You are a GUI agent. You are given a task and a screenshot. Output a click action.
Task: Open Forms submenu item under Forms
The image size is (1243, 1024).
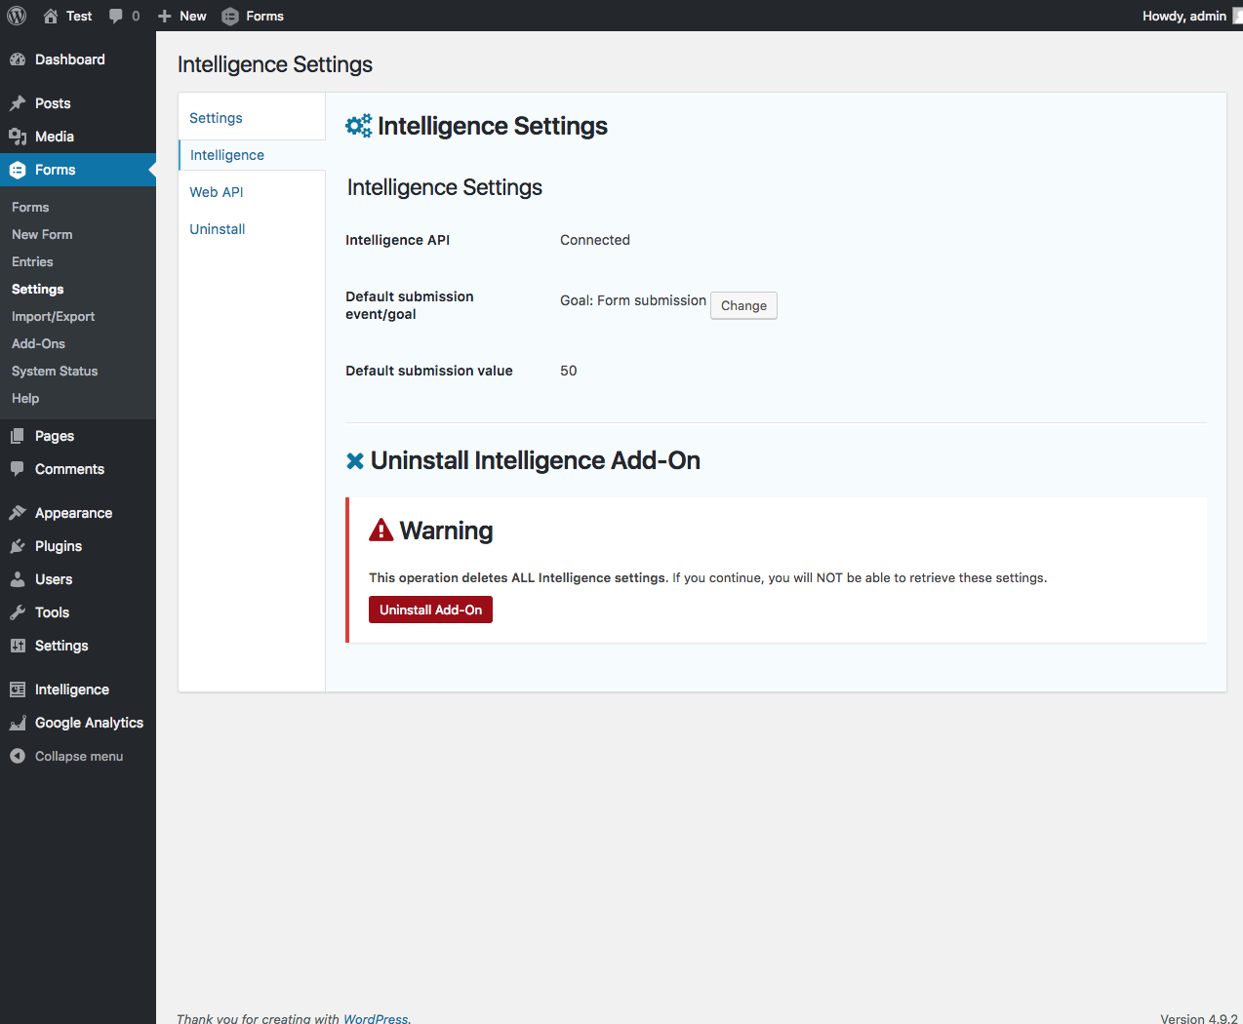click(x=30, y=207)
